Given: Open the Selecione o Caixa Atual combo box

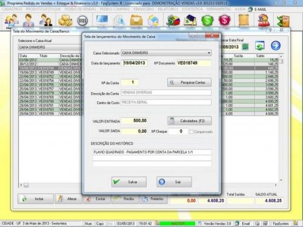Looking at the screenshot, I should [x=50, y=47].
